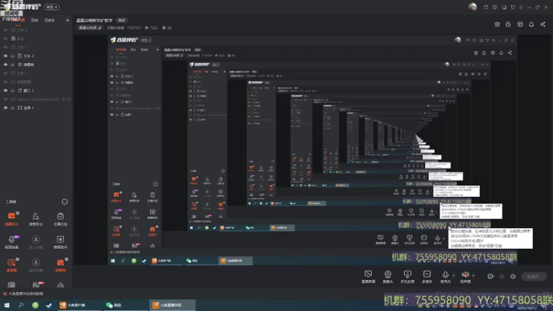Show the Heroes of Hammerwatch source
The width and height of the screenshot is (553, 311).
6,100
